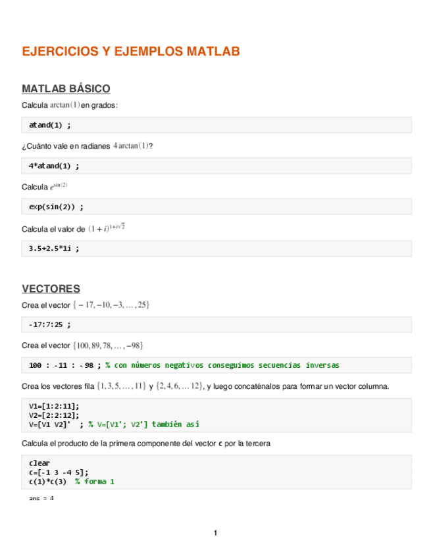This screenshot has height=558, width=431.
Task: Click the code 100 : -11 : -98
Action: pyautogui.click(x=64, y=365)
